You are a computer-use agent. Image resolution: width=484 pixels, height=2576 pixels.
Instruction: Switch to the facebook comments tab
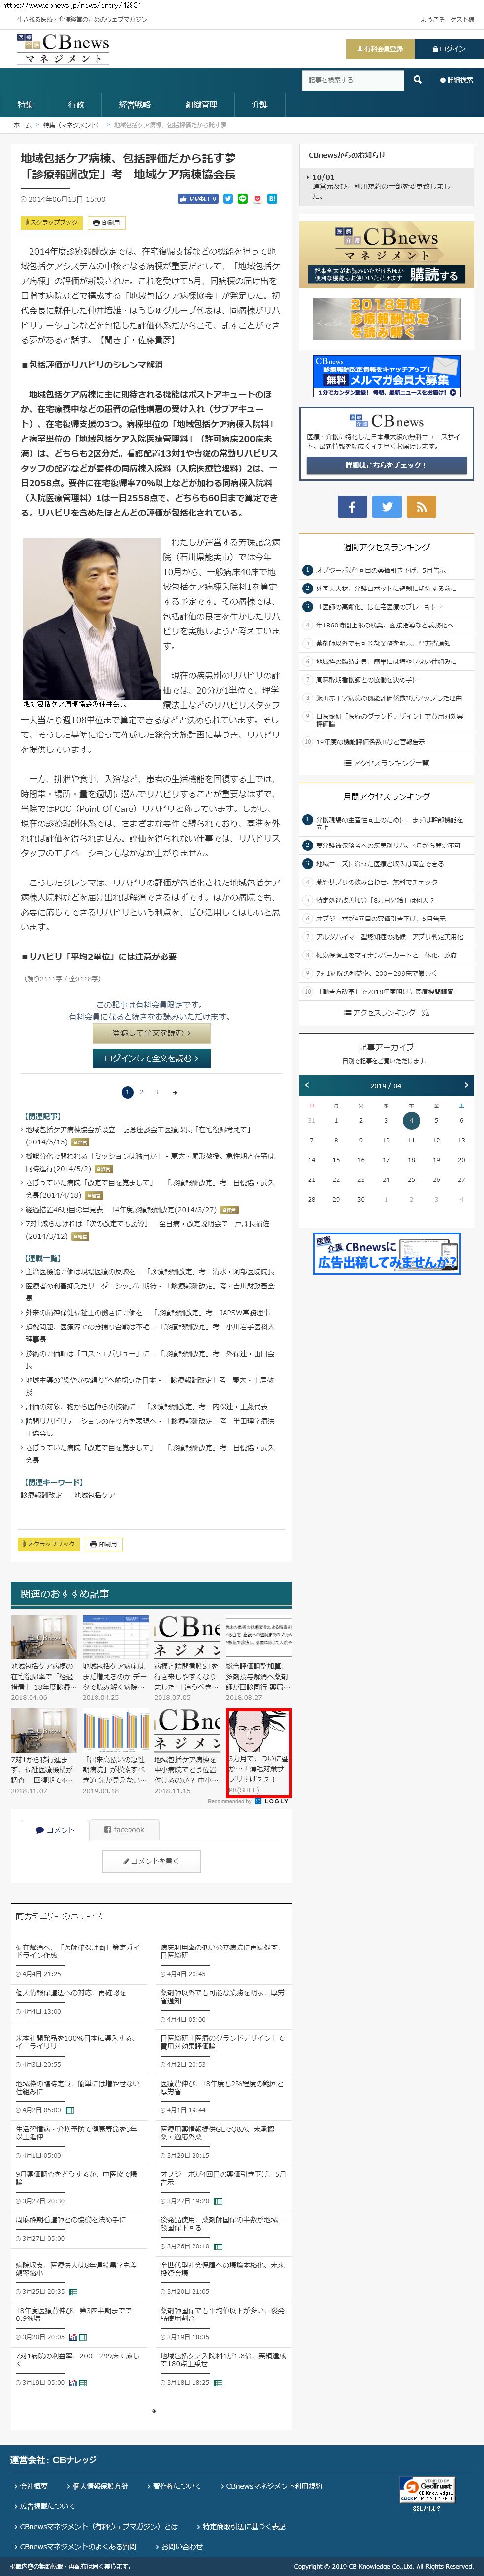[125, 1829]
